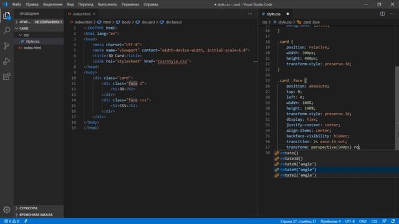399x224 pixels.
Task: Click css folder in style.css breadcrumb
Action: pos(264,22)
